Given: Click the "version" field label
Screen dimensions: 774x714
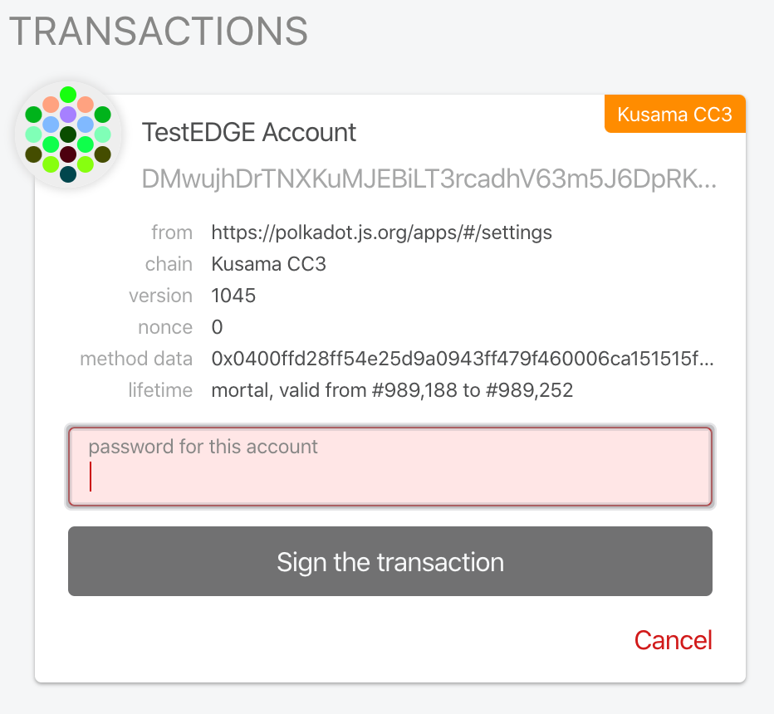Looking at the screenshot, I should point(160,296).
